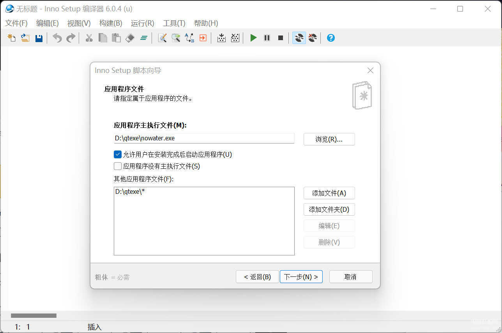Open the 编辑(E) menu
The height and width of the screenshot is (333, 502).
(48, 23)
